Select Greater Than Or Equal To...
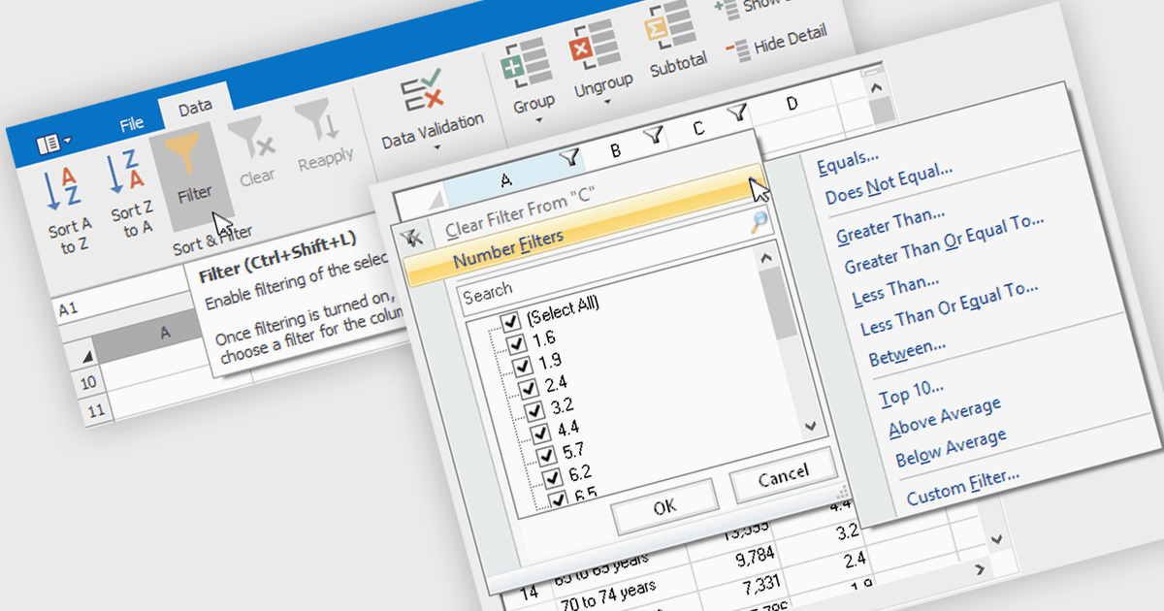 (x=943, y=242)
